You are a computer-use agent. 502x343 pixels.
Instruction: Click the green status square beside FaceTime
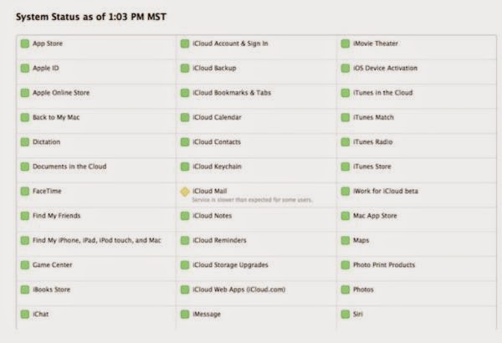pos(25,192)
